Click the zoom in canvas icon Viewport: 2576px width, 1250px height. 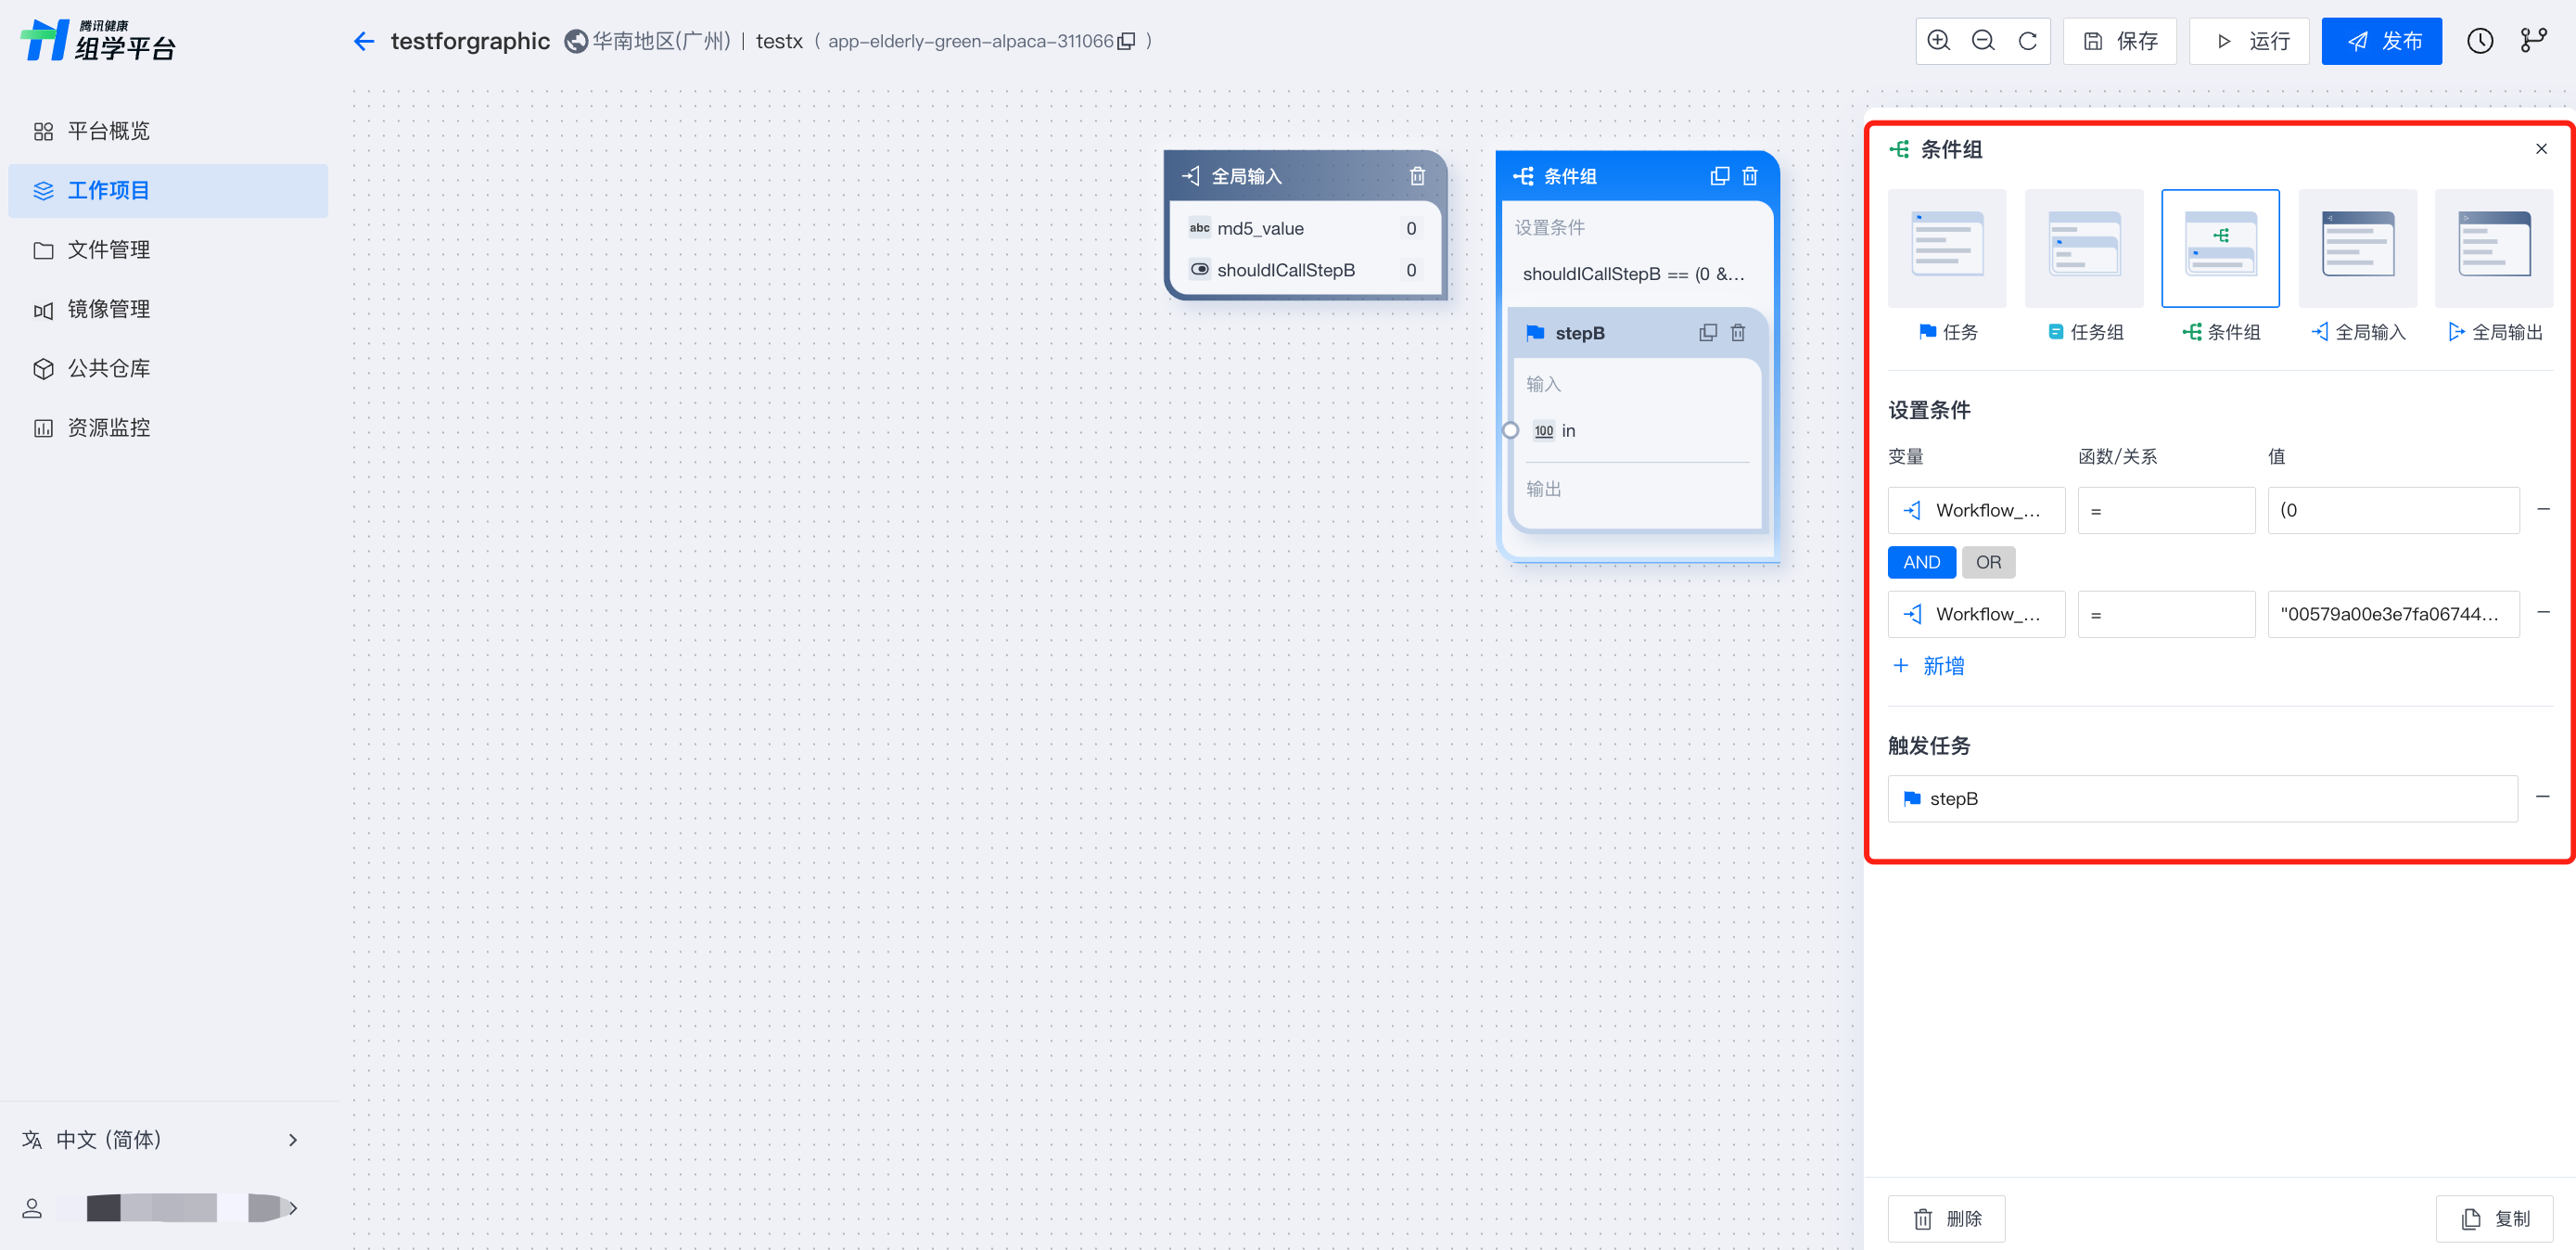(1938, 41)
